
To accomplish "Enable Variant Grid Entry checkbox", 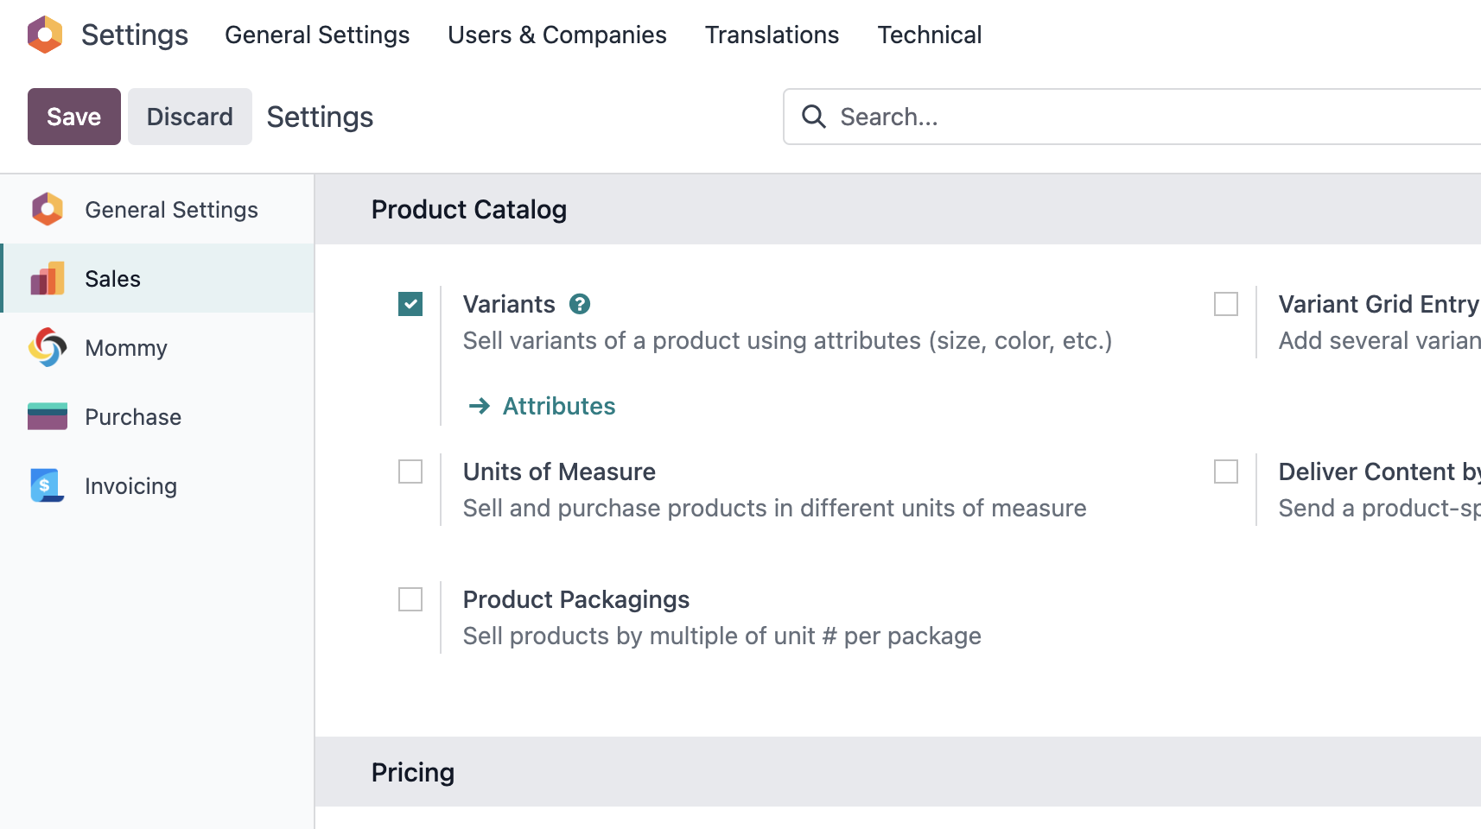I will (x=1226, y=304).
